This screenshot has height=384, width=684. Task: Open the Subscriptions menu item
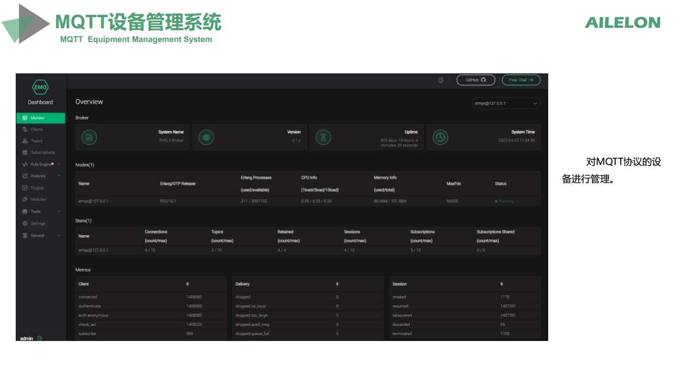point(41,152)
